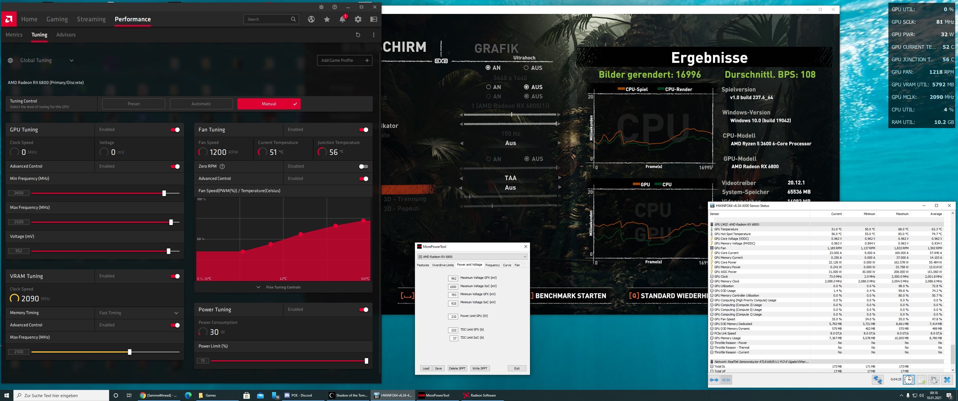Click Delete SPPT in MorePowerTool
The height and width of the screenshot is (401, 958).
[457, 368]
